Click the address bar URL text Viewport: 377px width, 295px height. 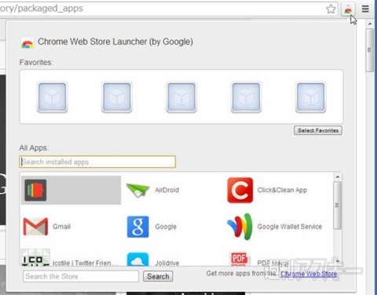42,9
